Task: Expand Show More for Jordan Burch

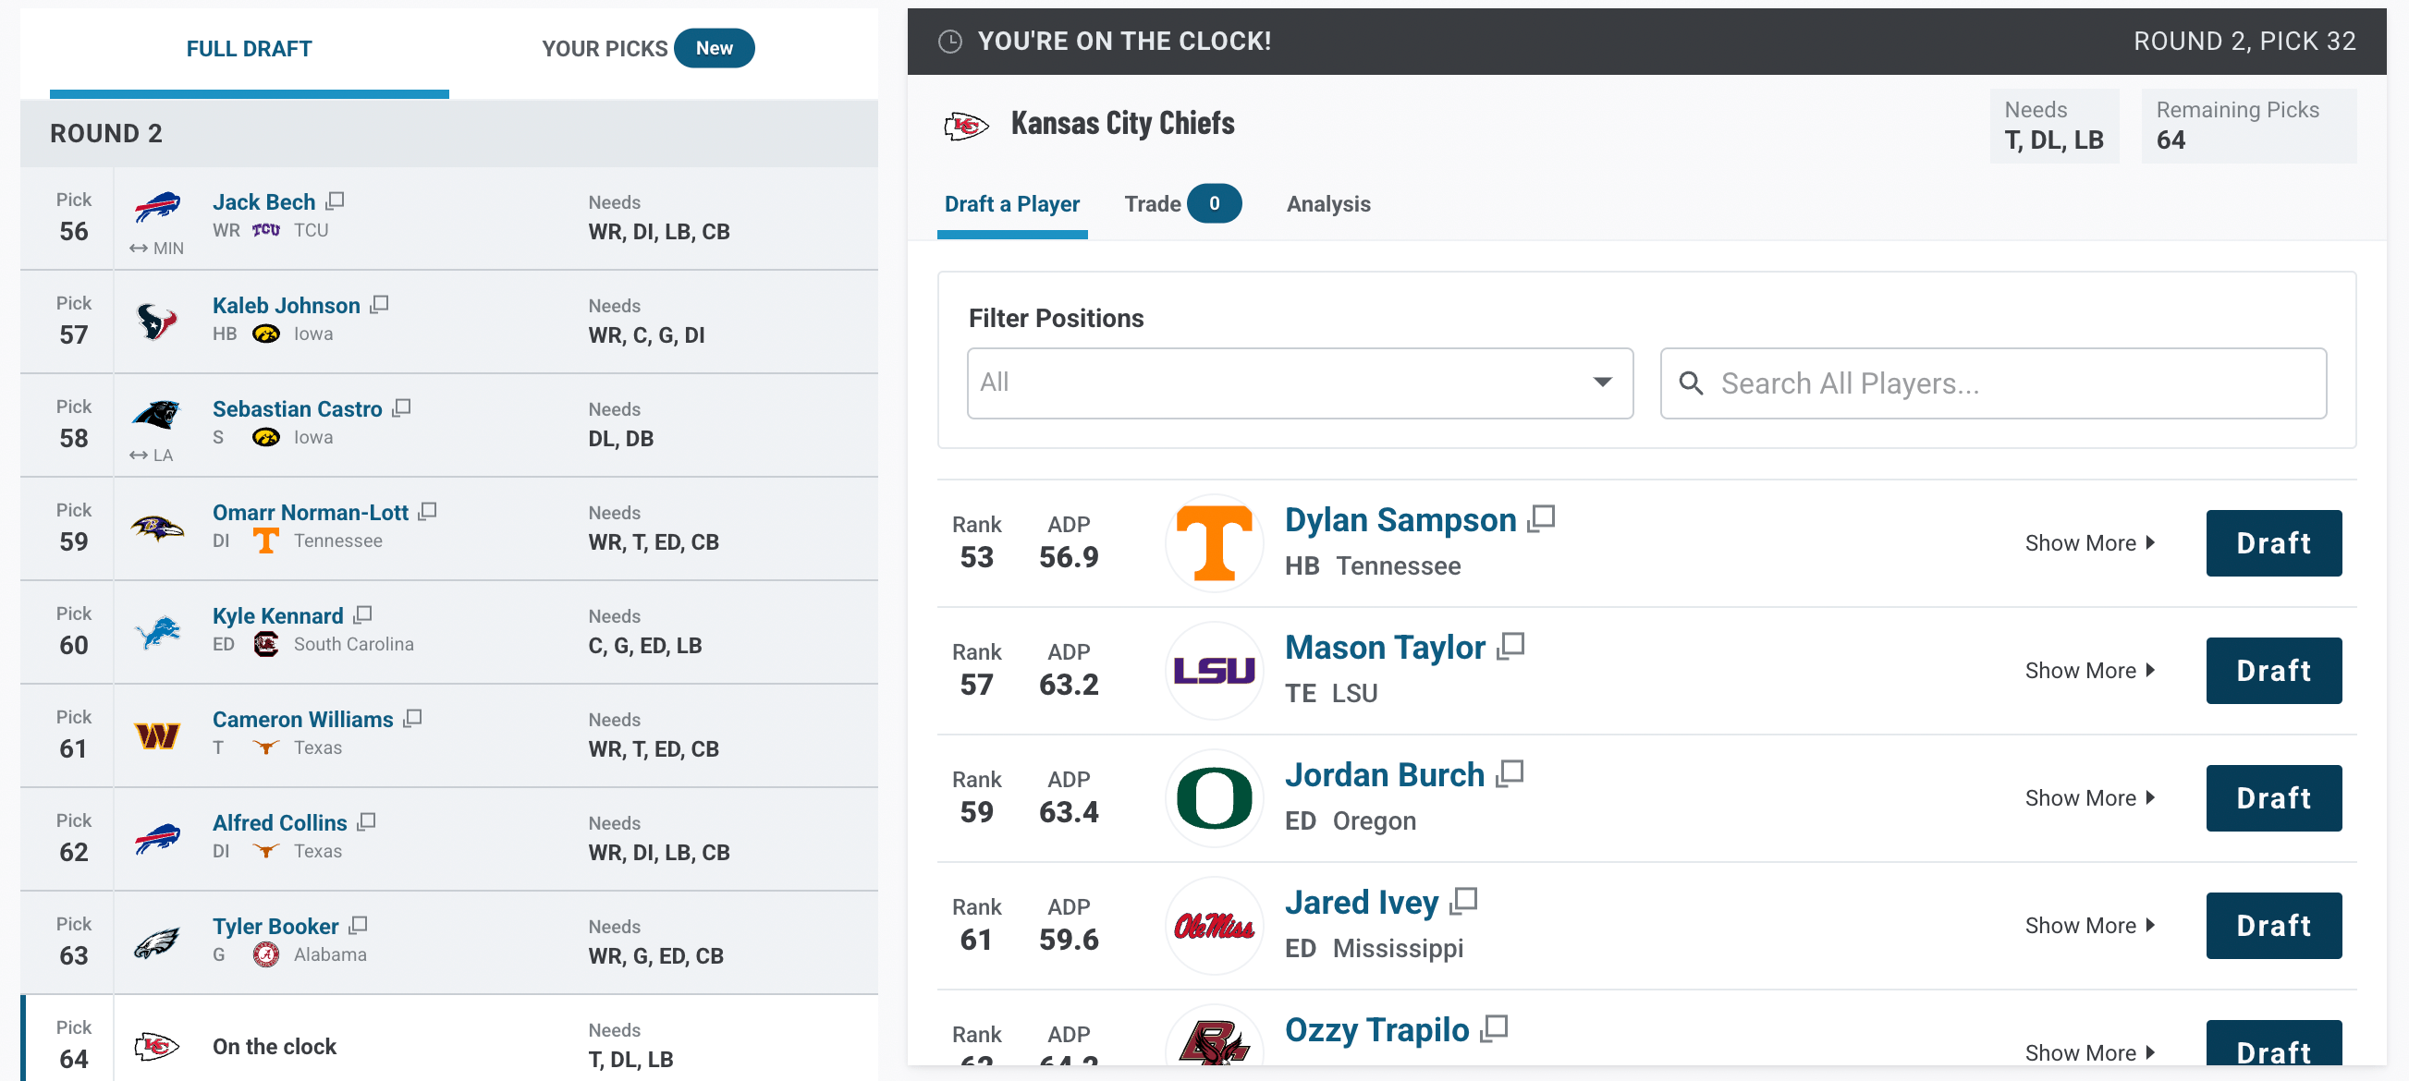Action: click(x=2090, y=799)
